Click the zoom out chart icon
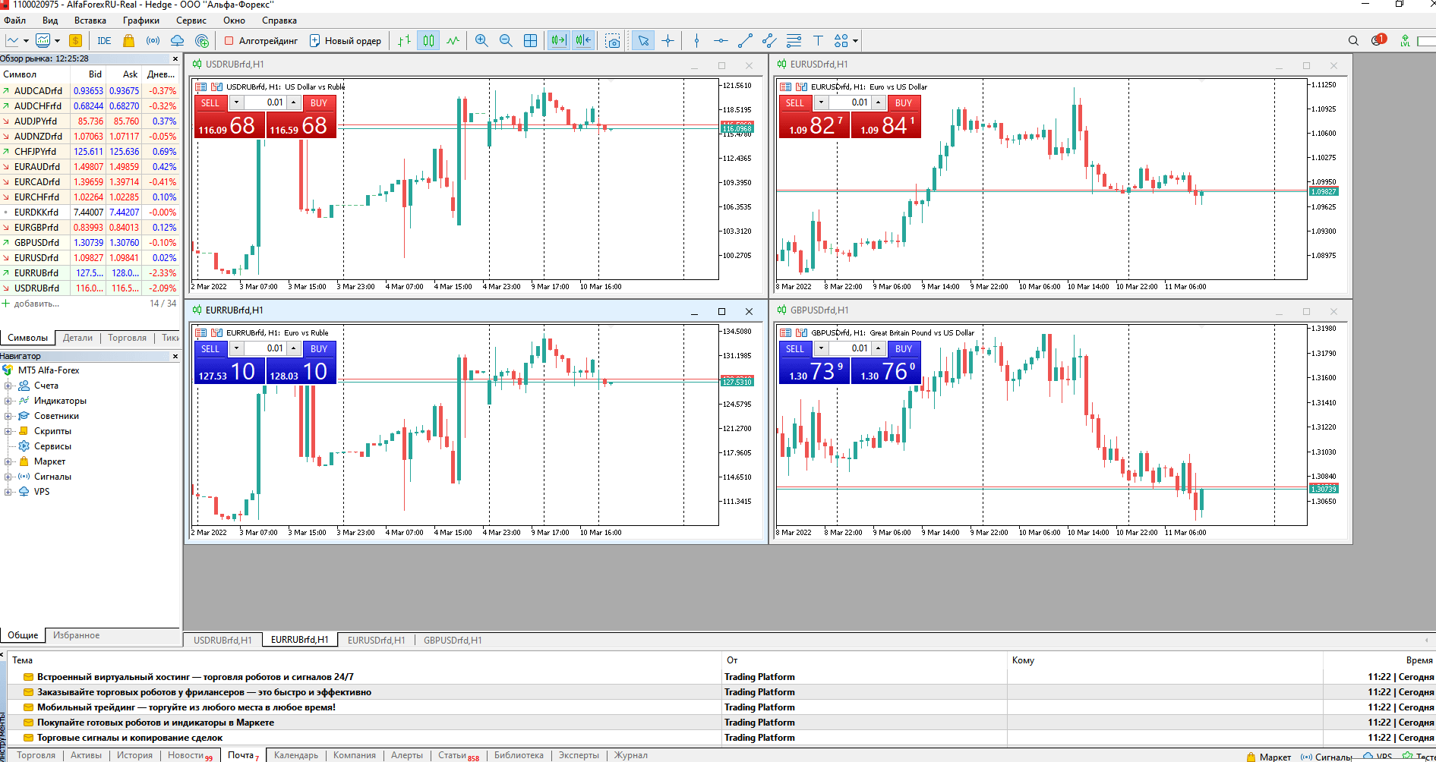The width and height of the screenshot is (1436, 762). [506, 41]
